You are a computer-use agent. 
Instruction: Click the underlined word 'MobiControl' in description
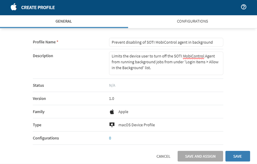(194, 56)
